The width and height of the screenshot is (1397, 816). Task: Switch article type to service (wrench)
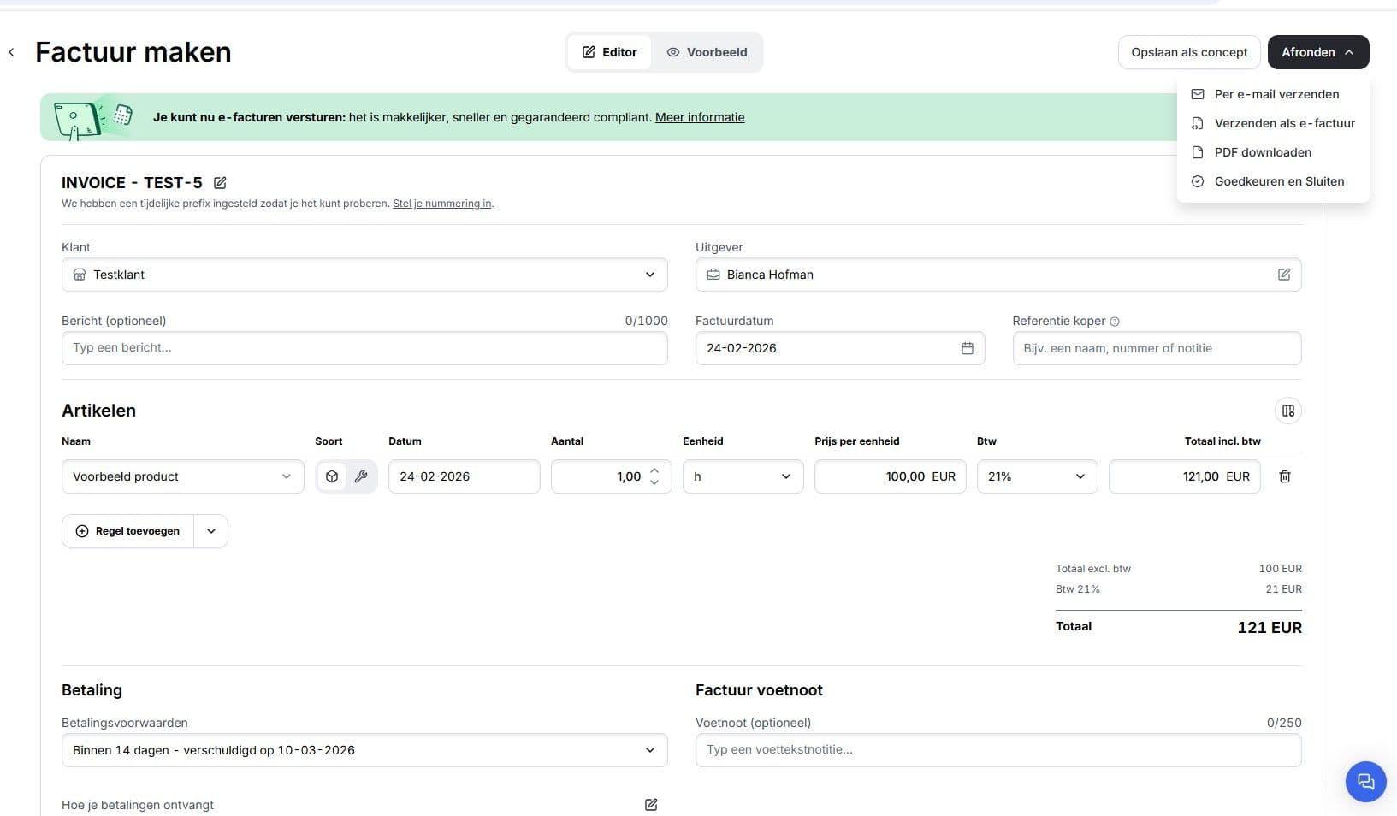(361, 476)
